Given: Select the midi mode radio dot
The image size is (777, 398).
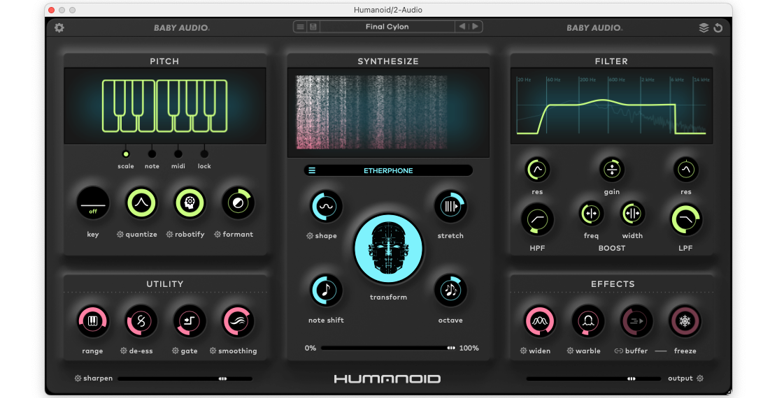Looking at the screenshot, I should (x=178, y=154).
